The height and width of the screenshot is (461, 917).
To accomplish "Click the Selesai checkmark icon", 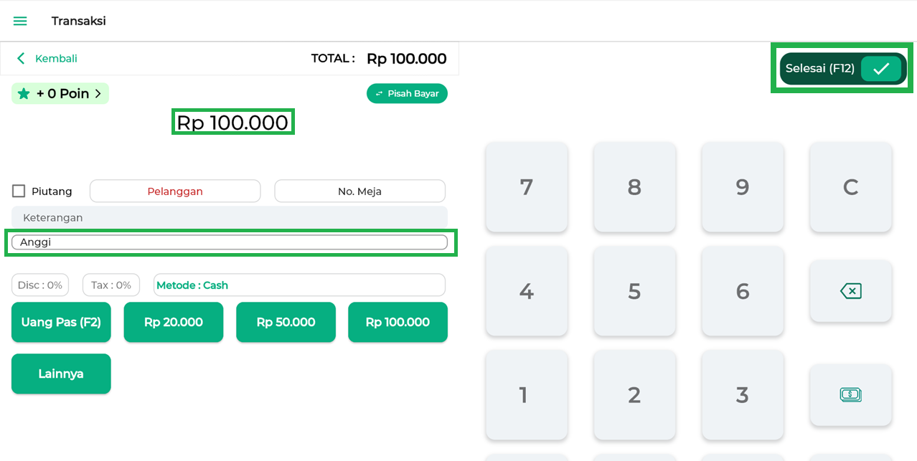I will pos(881,69).
